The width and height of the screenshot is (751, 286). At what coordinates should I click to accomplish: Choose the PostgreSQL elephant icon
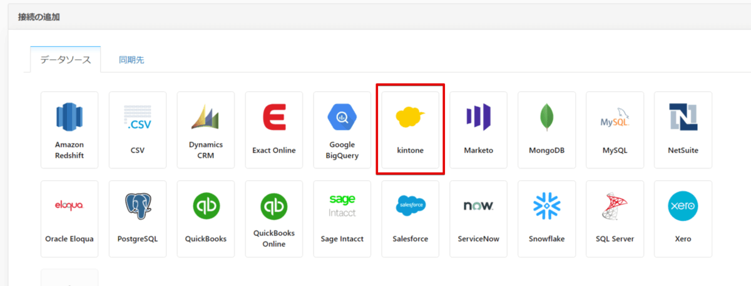tap(138, 206)
